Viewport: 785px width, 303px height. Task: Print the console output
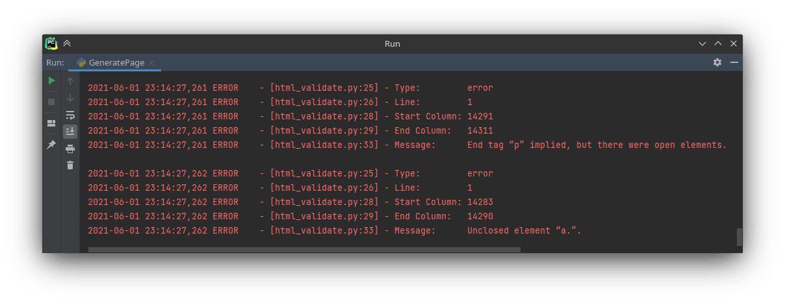[70, 149]
